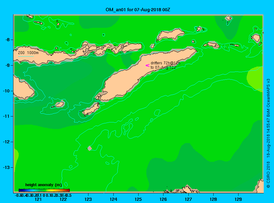
Task: Click the "-12" latitude axis label
Action: pos(6,142)
